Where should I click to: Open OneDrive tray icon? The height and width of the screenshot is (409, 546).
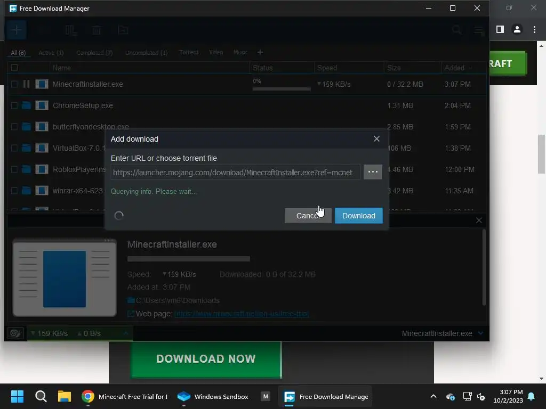click(x=450, y=396)
